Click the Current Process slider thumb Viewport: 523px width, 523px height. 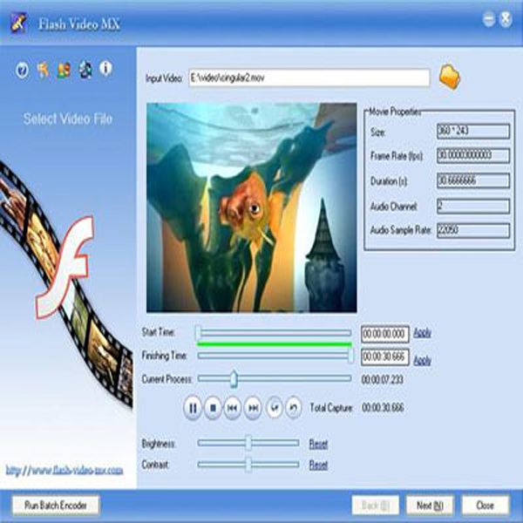tap(234, 379)
